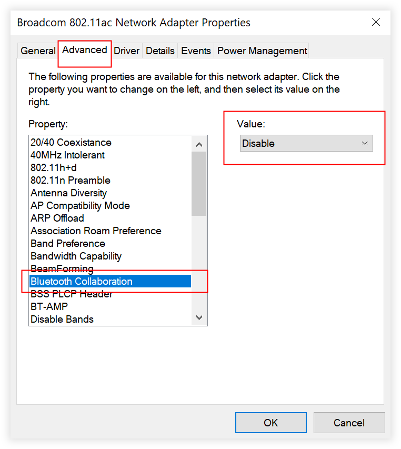
Task: Choose the ARP Offload property
Action: tap(111, 218)
